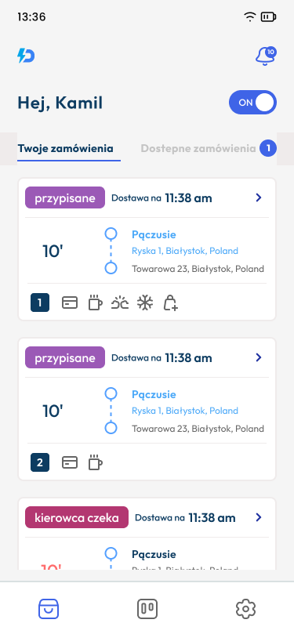
Task: Open notifications bell with badge 10
Action: coord(265,56)
